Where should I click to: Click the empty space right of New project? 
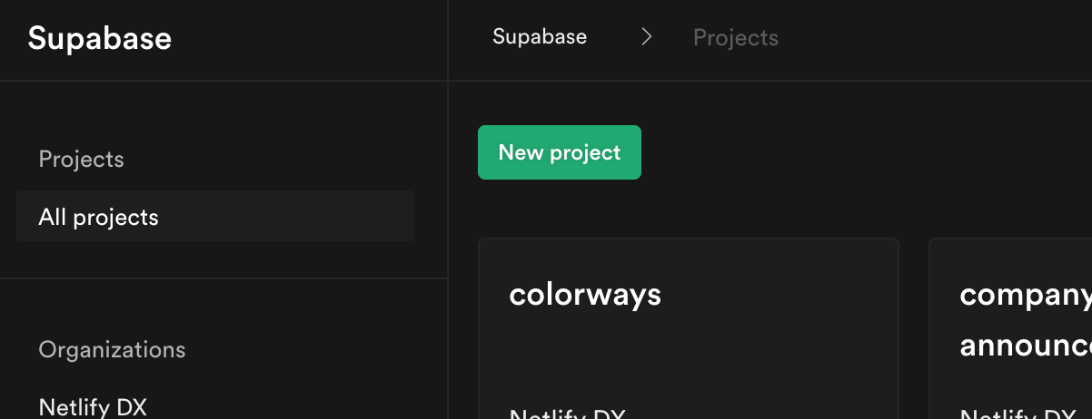863,152
